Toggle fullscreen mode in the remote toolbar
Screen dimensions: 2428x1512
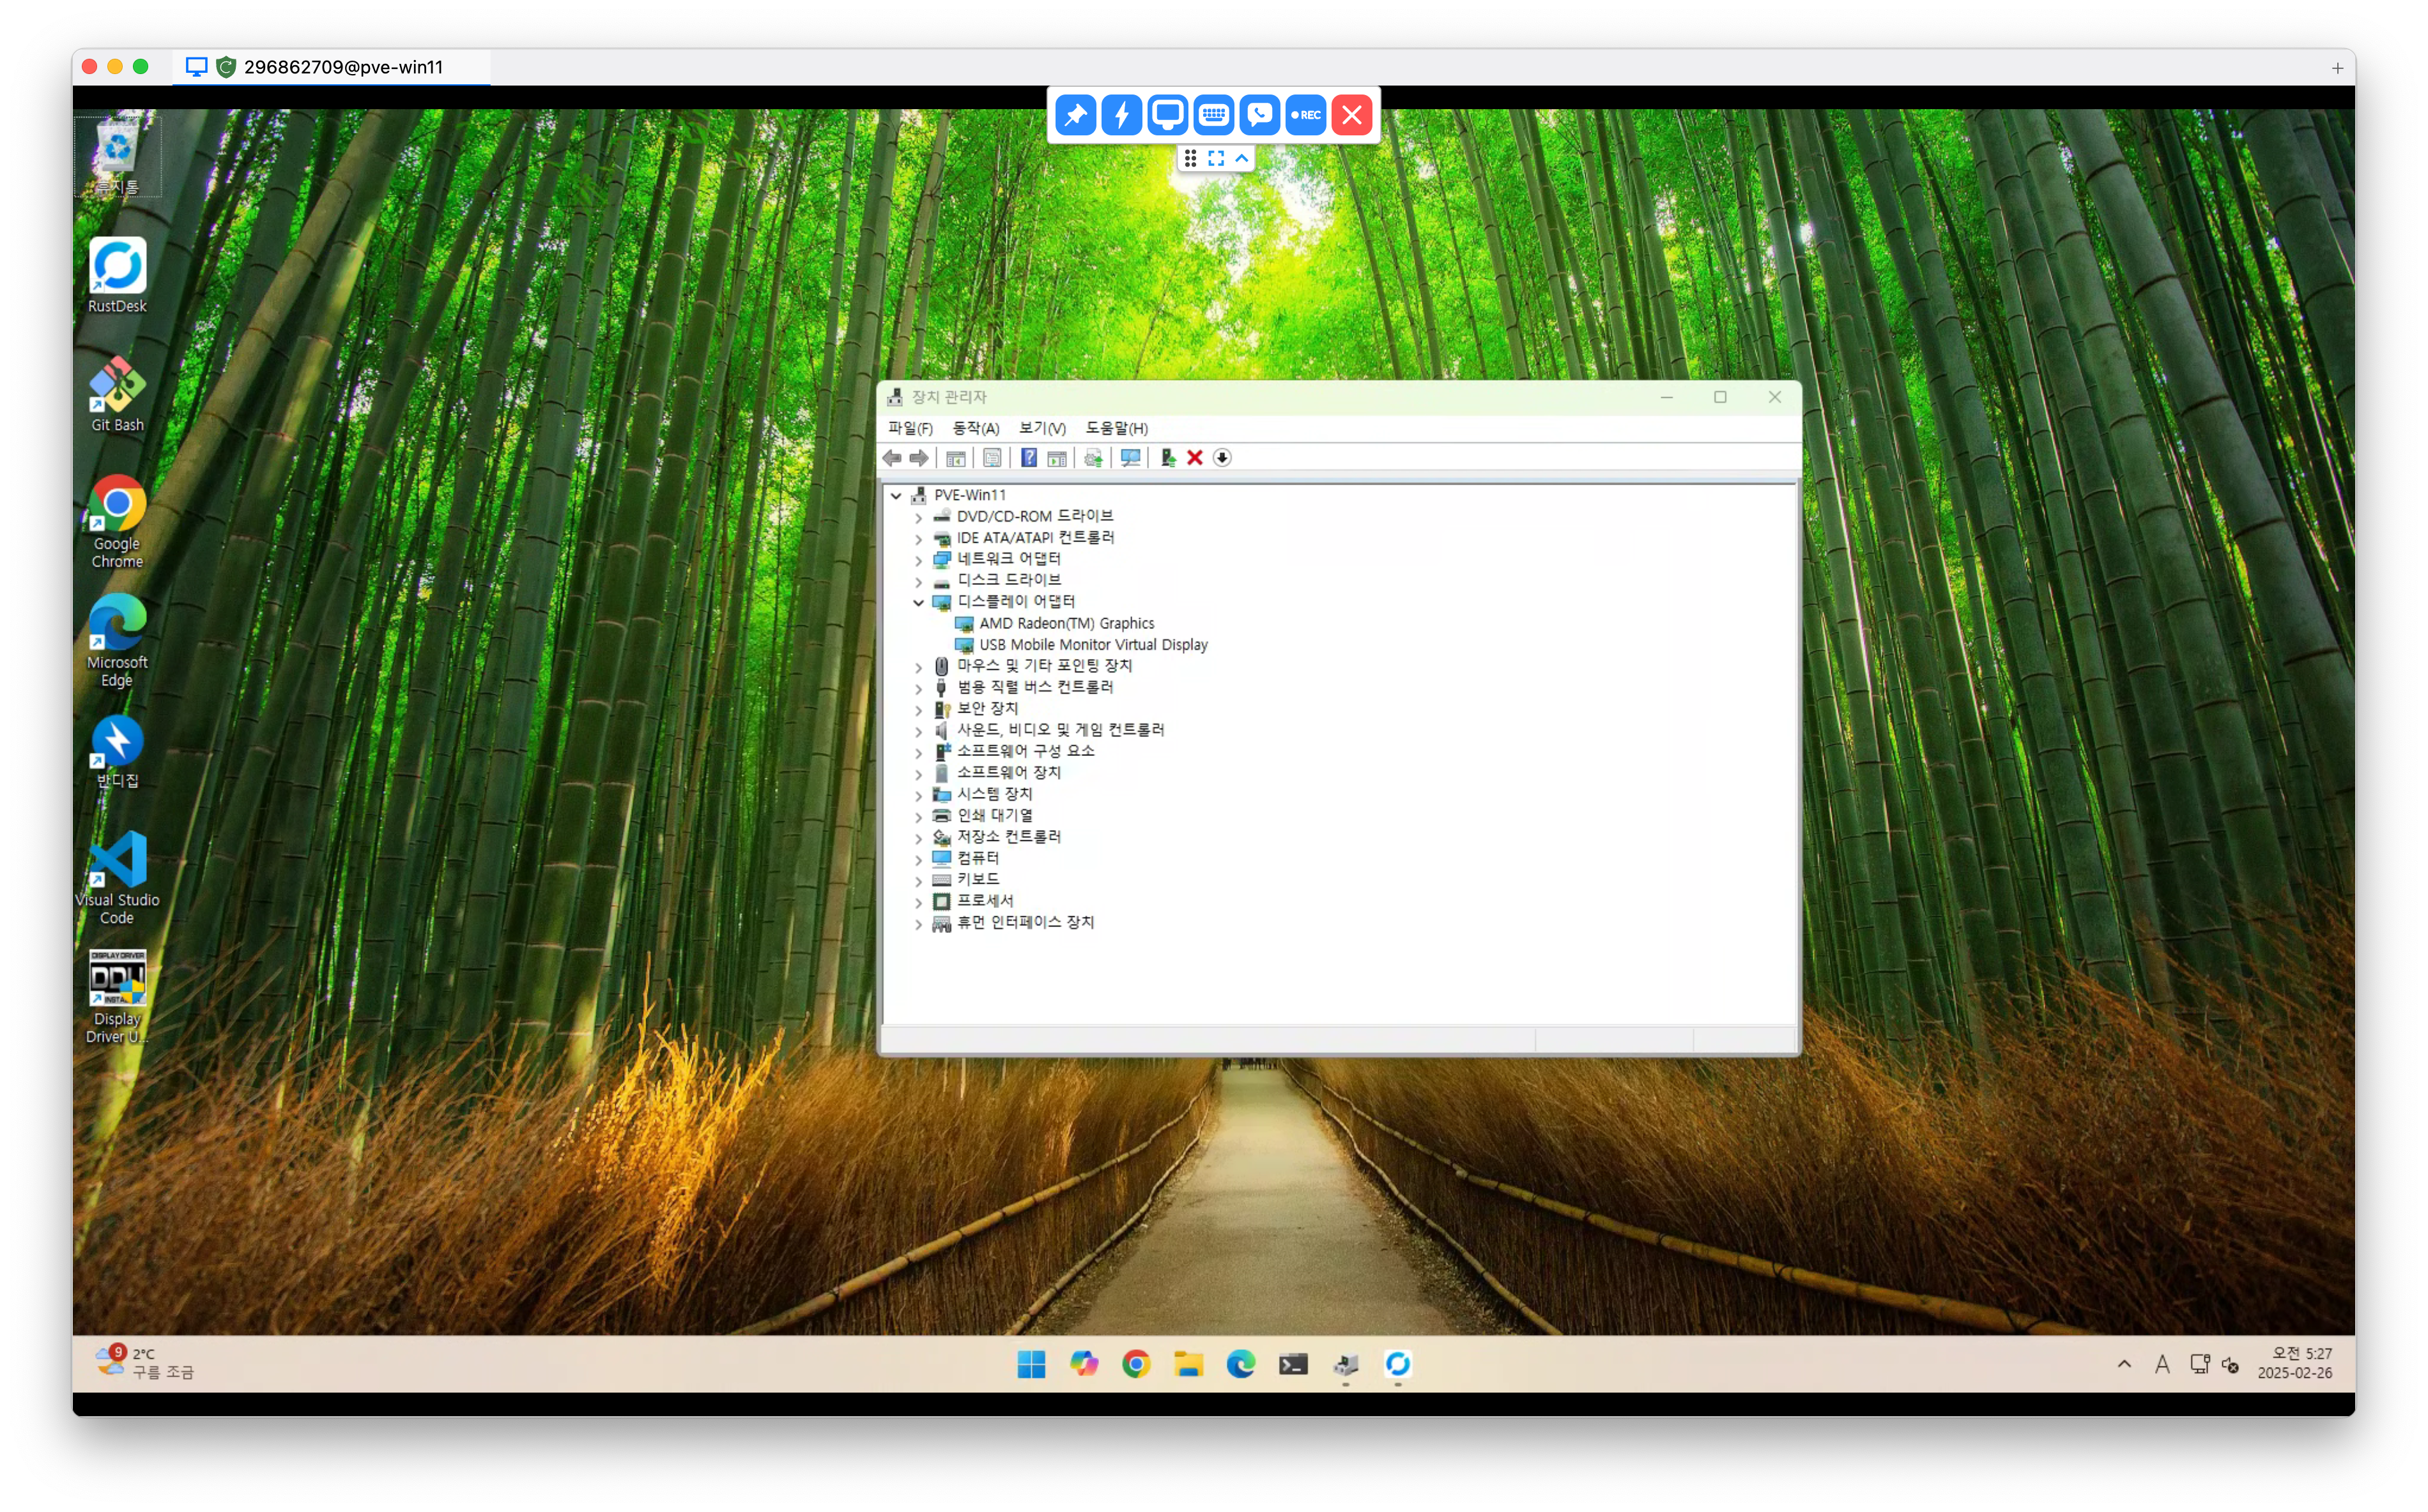1215,158
